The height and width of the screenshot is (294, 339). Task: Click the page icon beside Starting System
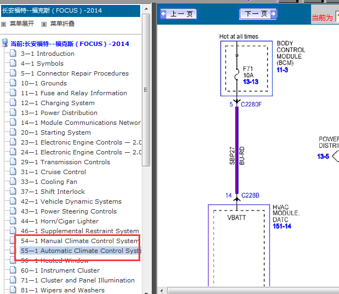pyautogui.click(x=13, y=132)
